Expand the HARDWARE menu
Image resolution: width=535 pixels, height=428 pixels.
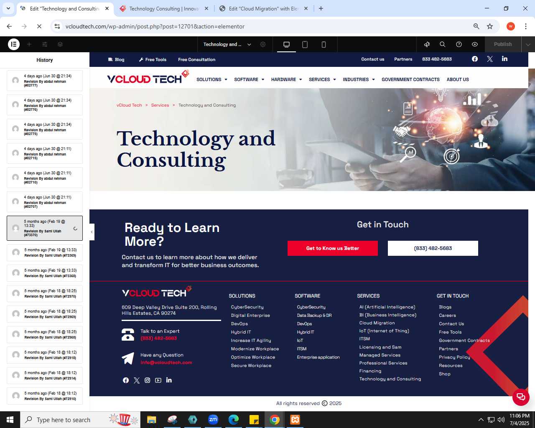[x=286, y=79]
